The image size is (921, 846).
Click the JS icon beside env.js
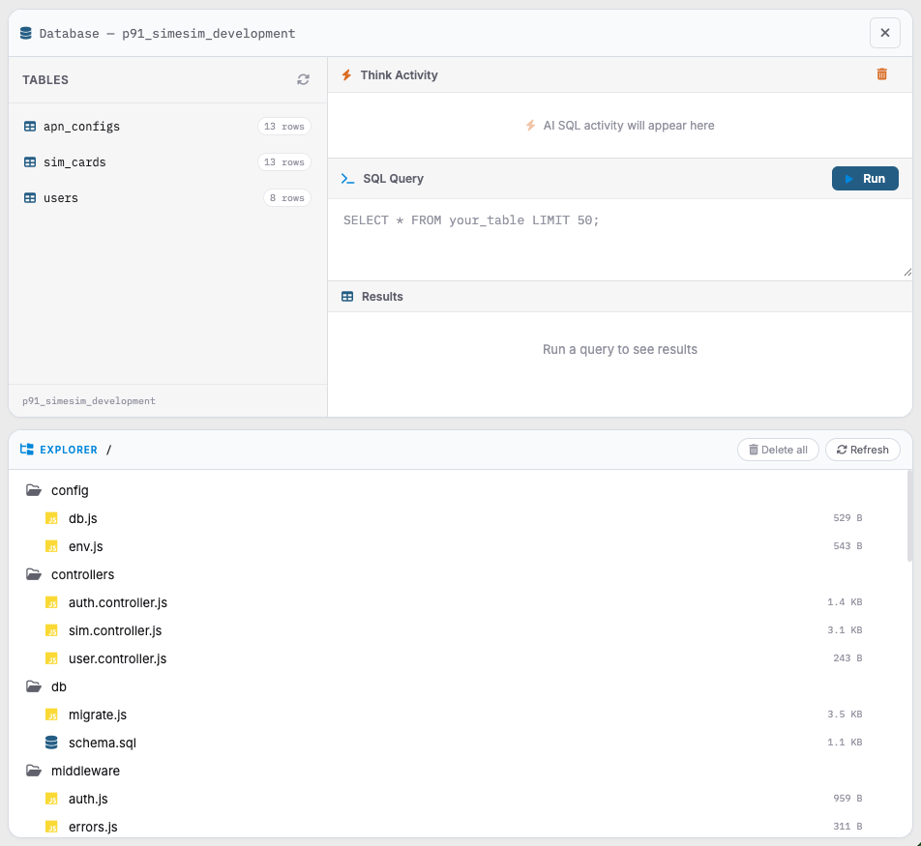pyautogui.click(x=51, y=546)
